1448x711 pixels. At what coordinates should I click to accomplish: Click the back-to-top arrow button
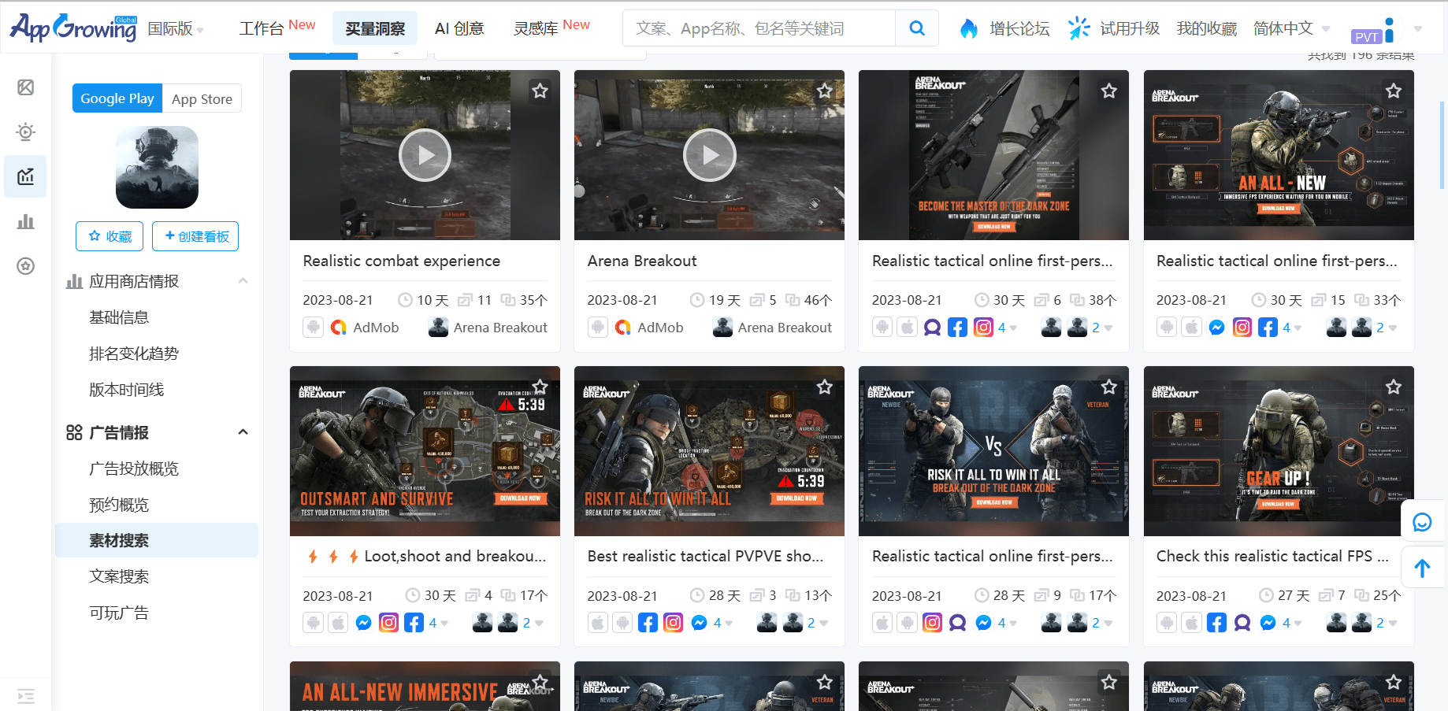[1422, 568]
